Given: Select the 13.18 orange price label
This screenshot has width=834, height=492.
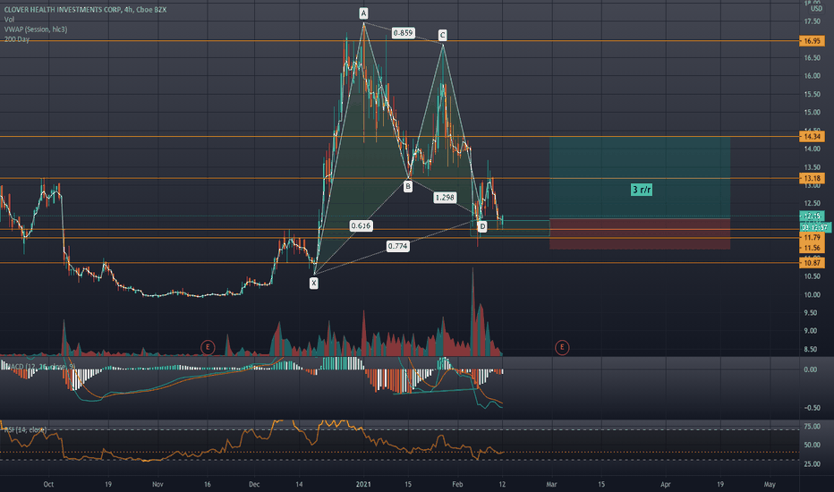Looking at the screenshot, I should pos(812,178).
